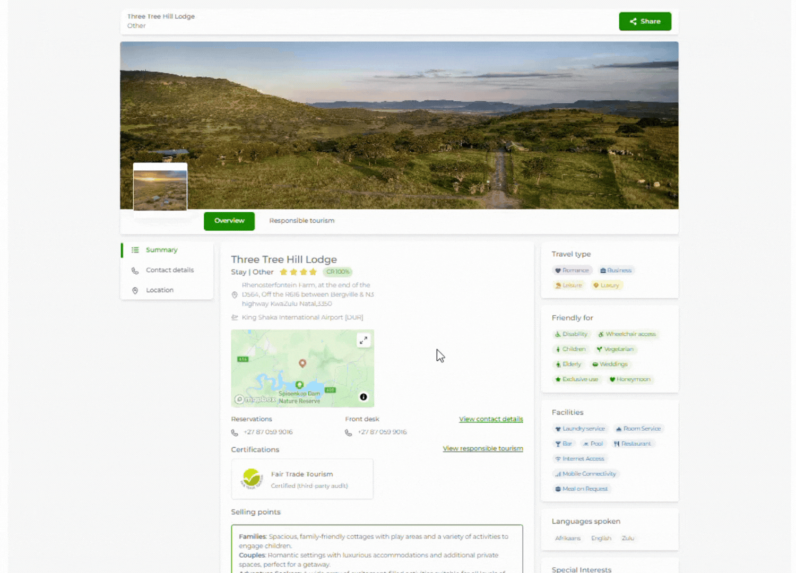This screenshot has height=573, width=796.
Task: Click the Meal on Request tag
Action: (582, 489)
